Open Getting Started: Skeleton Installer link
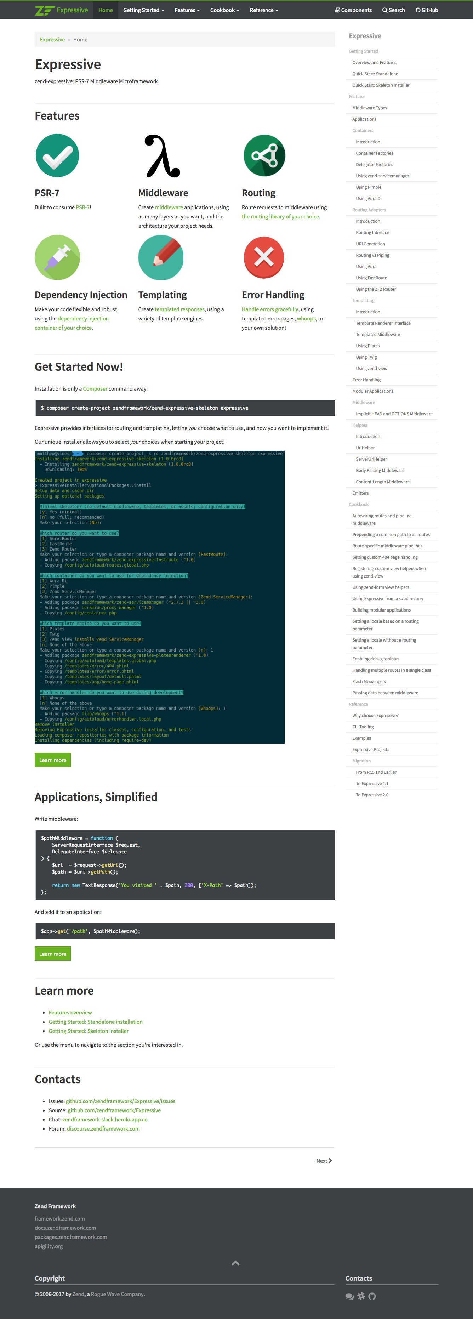473x1319 pixels. (89, 1031)
